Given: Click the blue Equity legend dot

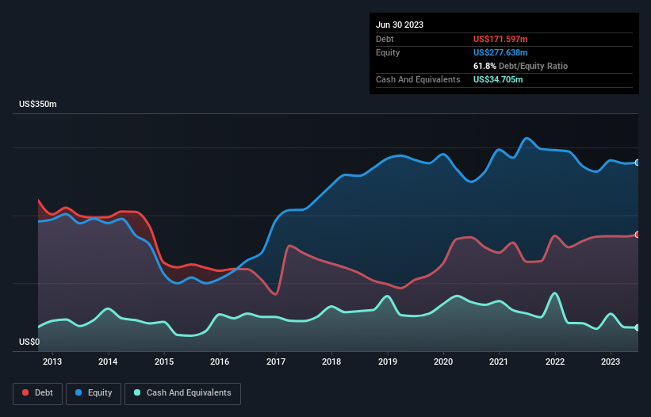Looking at the screenshot, I should [x=79, y=392].
